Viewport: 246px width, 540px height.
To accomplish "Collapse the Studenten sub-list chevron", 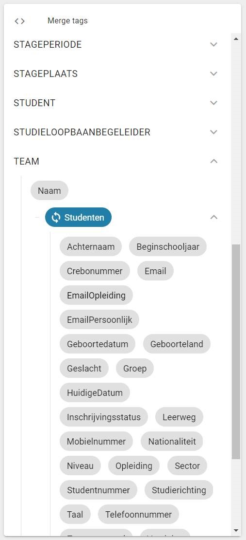I will (214, 217).
